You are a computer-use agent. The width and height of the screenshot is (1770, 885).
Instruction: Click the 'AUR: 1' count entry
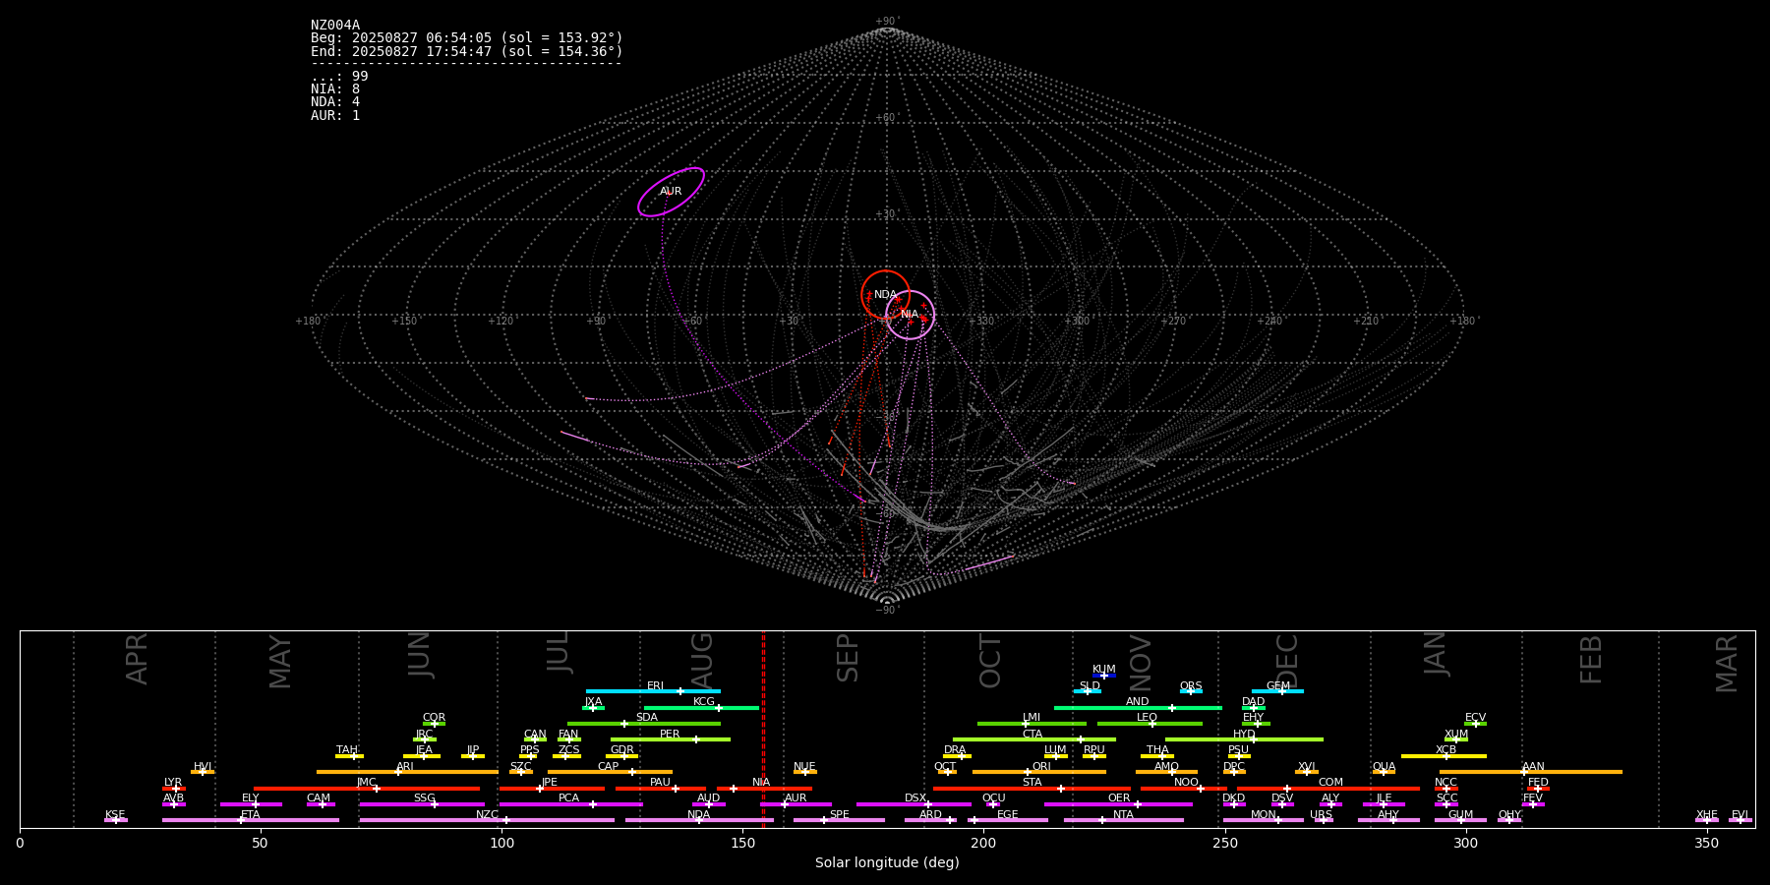click(335, 115)
